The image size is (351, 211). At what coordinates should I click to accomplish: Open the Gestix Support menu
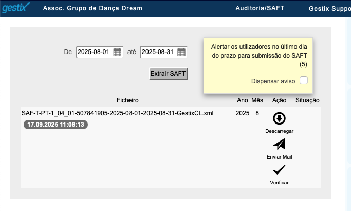click(x=330, y=9)
